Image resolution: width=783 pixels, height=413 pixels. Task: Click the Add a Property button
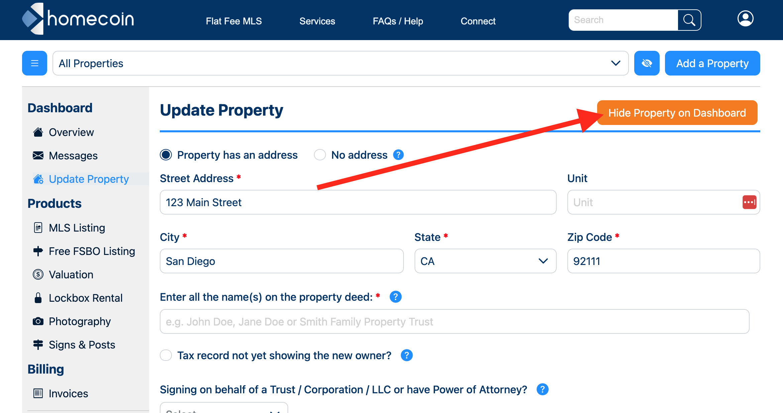(x=712, y=63)
